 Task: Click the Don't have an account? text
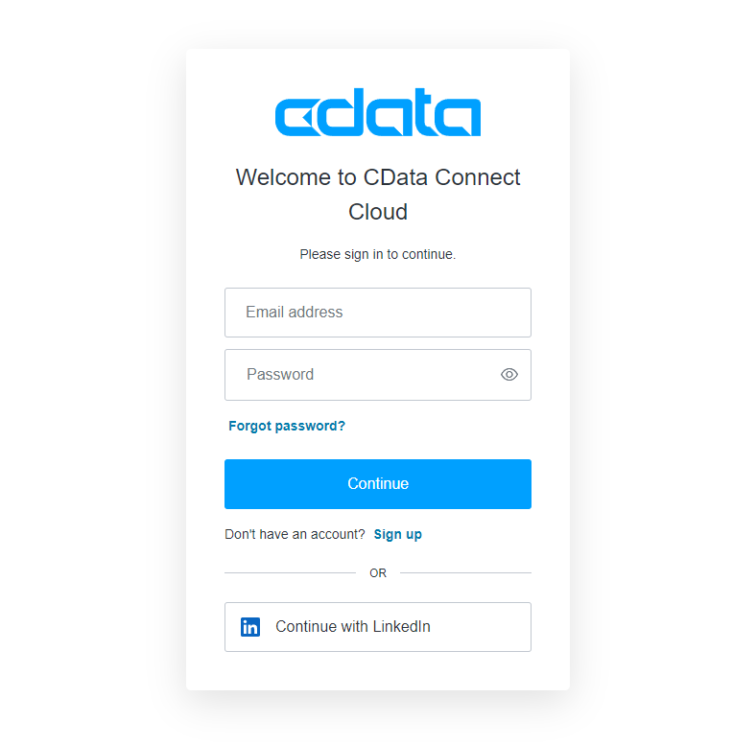click(295, 534)
